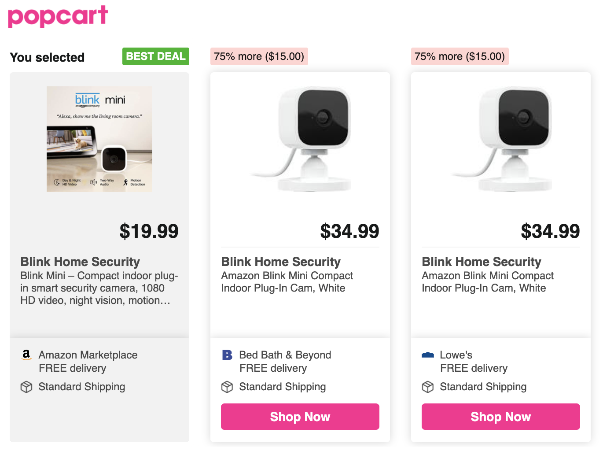Screen dimensions: 603x451
Task: Click the Bed Bath & Beyond logo icon
Action: (x=227, y=355)
